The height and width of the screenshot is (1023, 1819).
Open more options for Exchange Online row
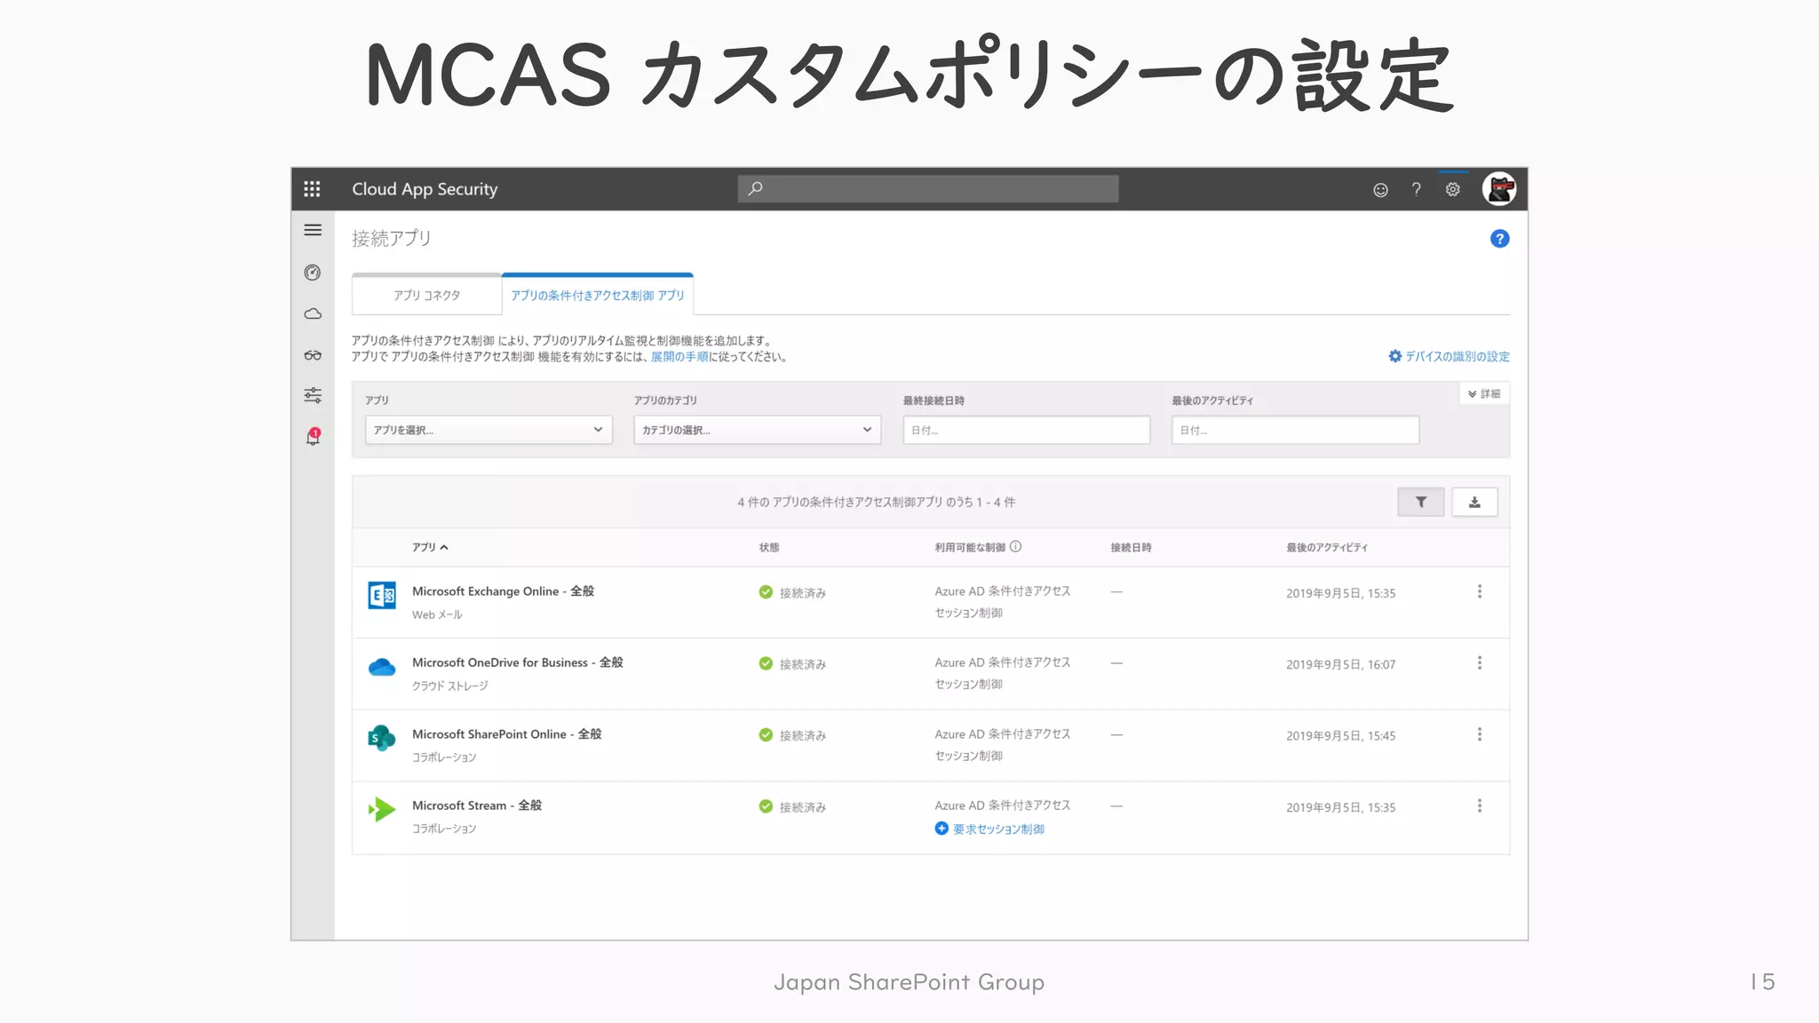(x=1480, y=591)
